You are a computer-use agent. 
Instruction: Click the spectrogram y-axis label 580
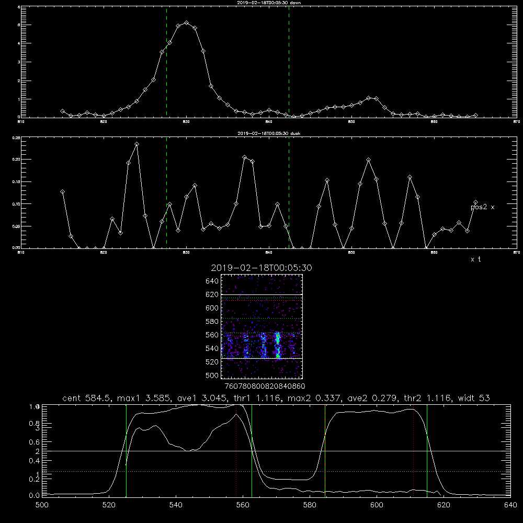[x=212, y=322]
